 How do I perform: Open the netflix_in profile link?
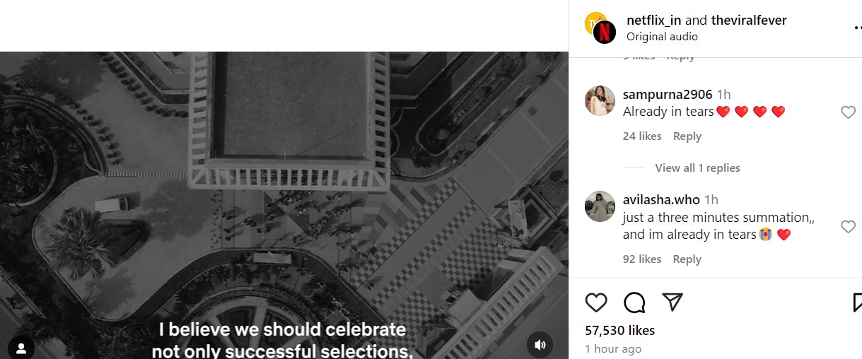point(654,20)
